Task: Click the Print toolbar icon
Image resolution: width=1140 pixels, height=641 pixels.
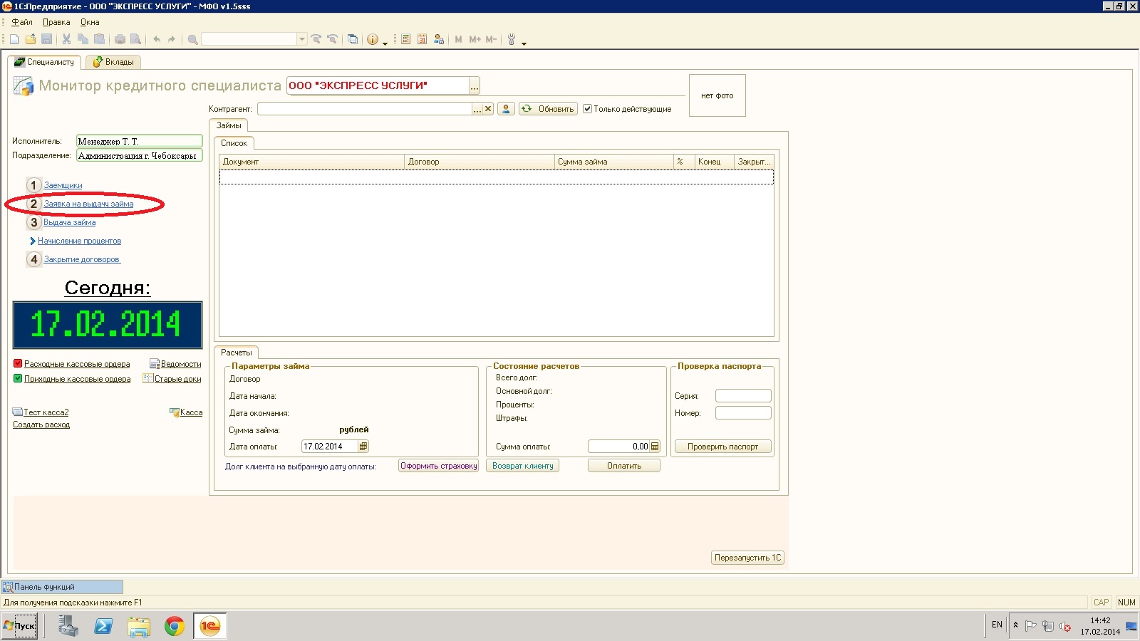Action: [x=120, y=39]
